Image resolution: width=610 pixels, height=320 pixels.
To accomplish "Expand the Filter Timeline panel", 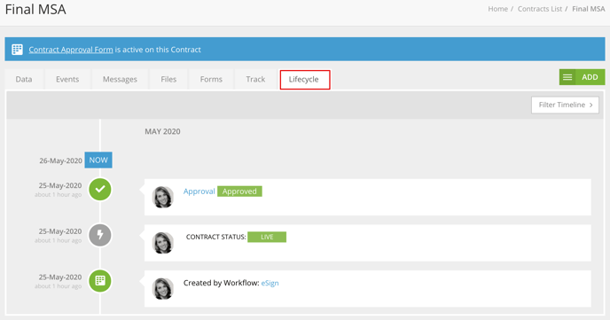I will (x=565, y=105).
